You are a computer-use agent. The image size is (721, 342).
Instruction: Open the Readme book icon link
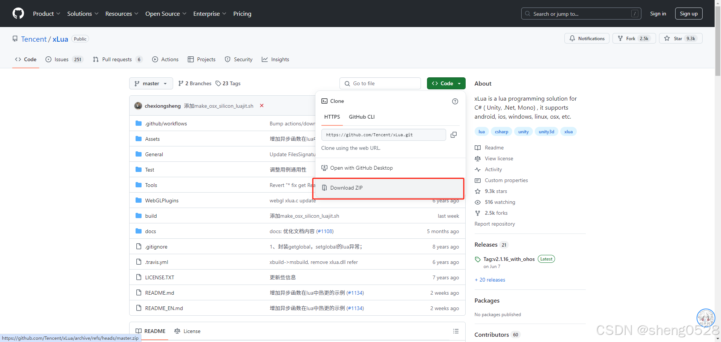tap(489, 148)
